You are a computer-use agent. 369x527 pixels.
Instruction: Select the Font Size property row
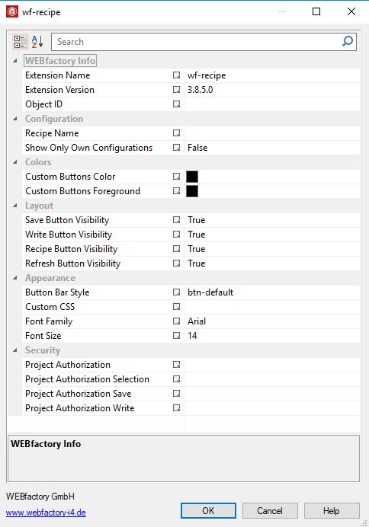click(x=191, y=335)
